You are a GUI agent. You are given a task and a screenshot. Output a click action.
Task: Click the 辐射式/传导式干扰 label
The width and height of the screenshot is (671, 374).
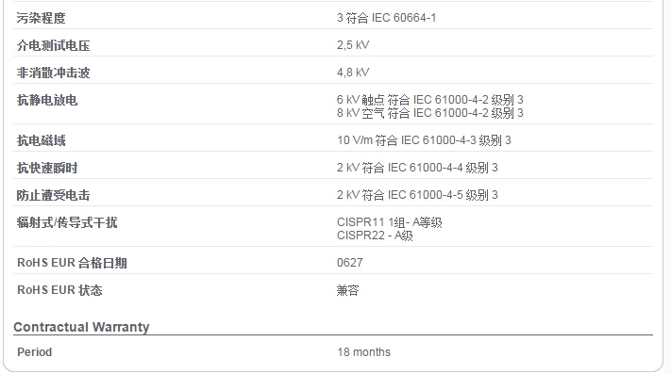click(67, 222)
